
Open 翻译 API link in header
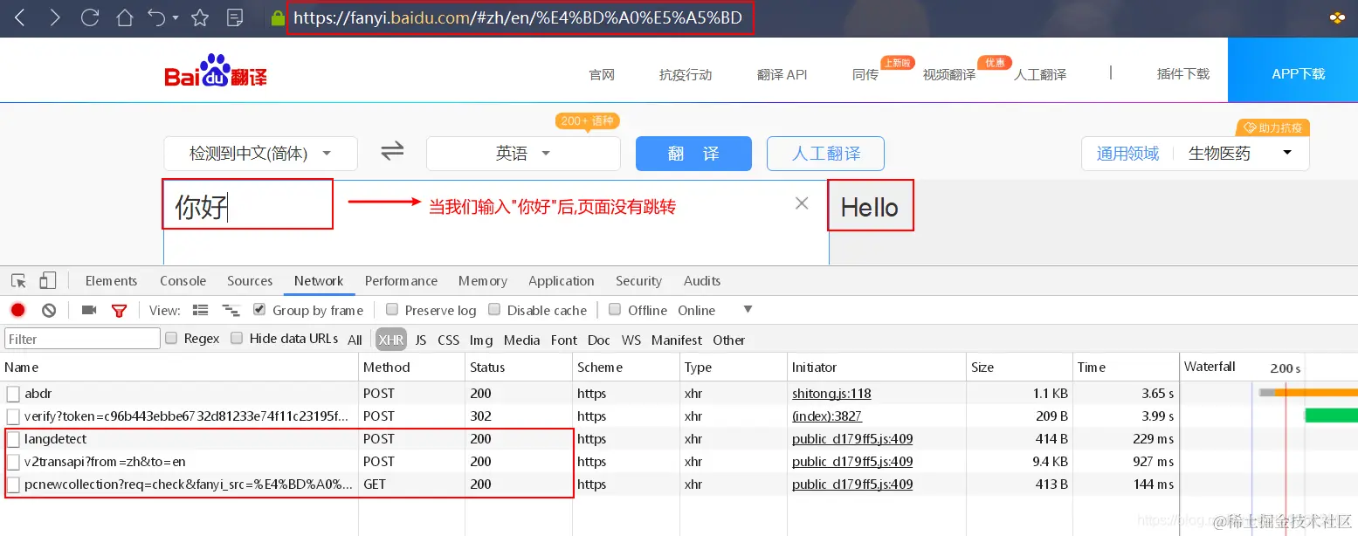(782, 74)
